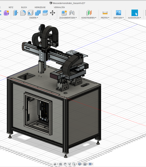146x167 pixels.
Task: Expand the PRÜFEN dropdown
Action: [105, 18]
